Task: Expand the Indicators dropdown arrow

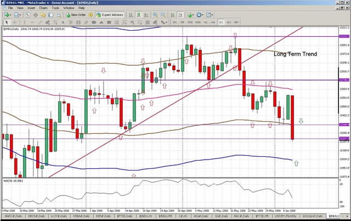Action: 194,15
